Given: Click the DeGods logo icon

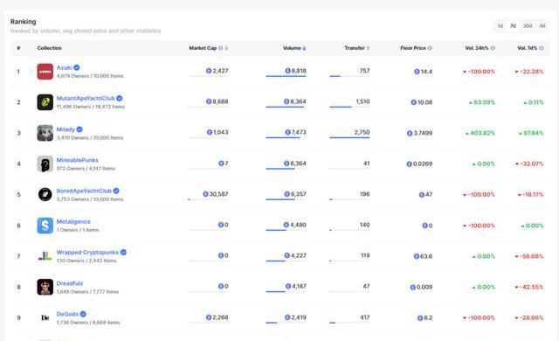Looking at the screenshot, I should pos(45,317).
